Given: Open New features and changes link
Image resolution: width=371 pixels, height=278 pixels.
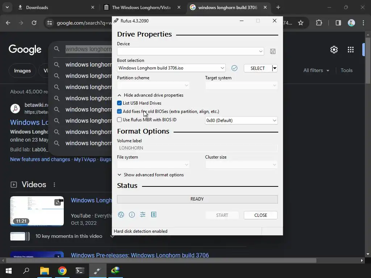Looking at the screenshot, I should pos(40,159).
